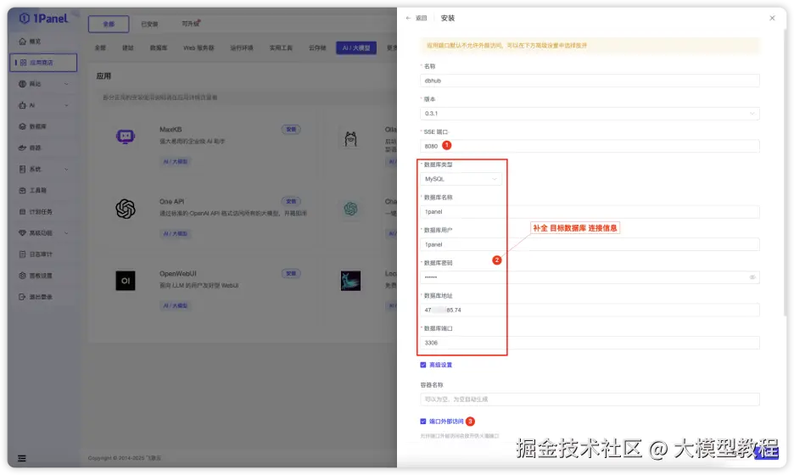Click the AI / 大模型 tag under MaxKB

click(176, 161)
